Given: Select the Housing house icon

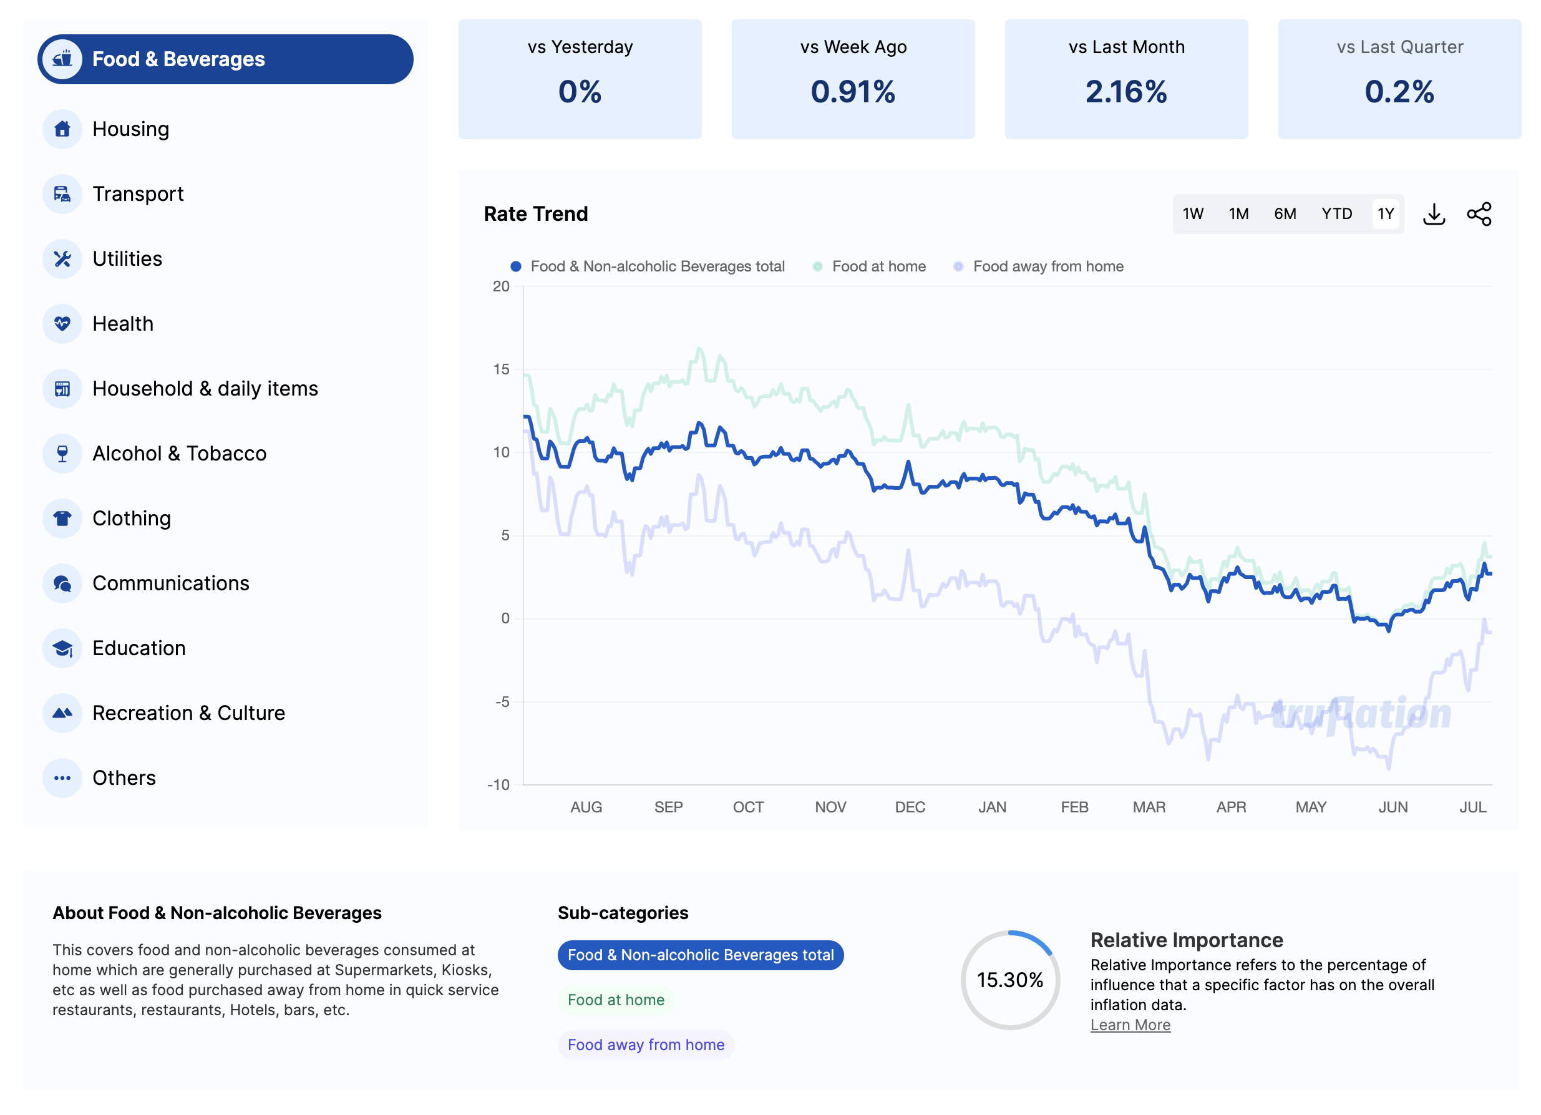Looking at the screenshot, I should [x=62, y=129].
